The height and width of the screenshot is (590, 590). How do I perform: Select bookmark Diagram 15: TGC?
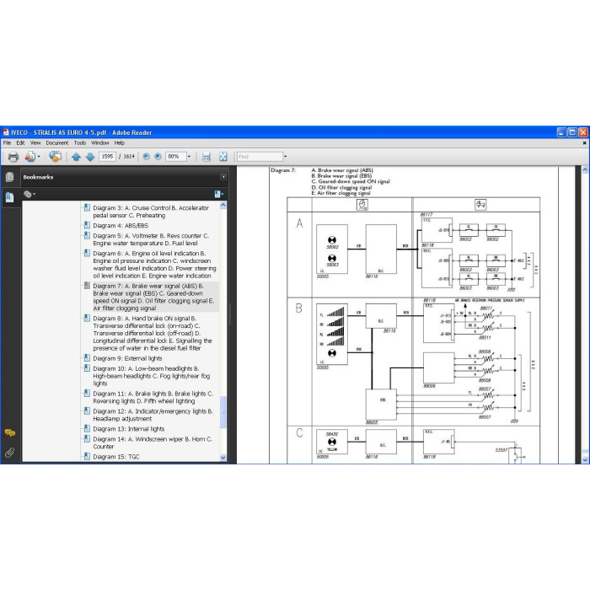(116, 457)
